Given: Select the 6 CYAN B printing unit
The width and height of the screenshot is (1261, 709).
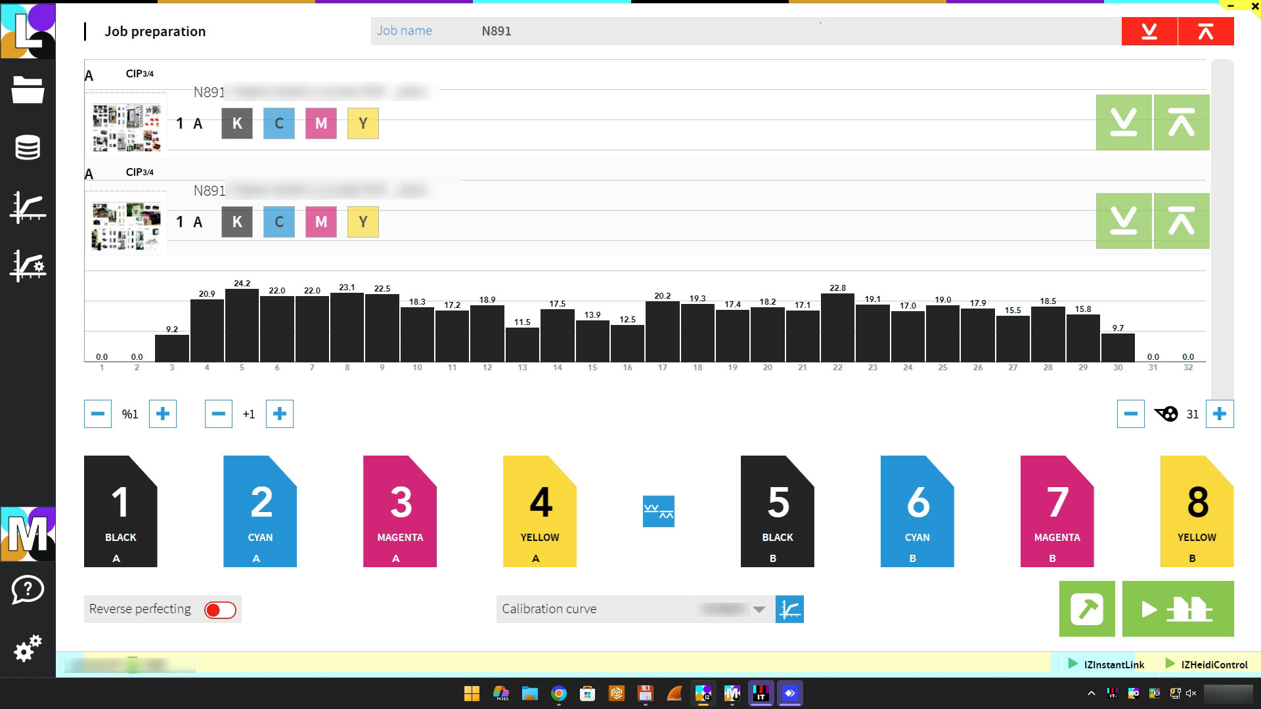Looking at the screenshot, I should point(917,511).
